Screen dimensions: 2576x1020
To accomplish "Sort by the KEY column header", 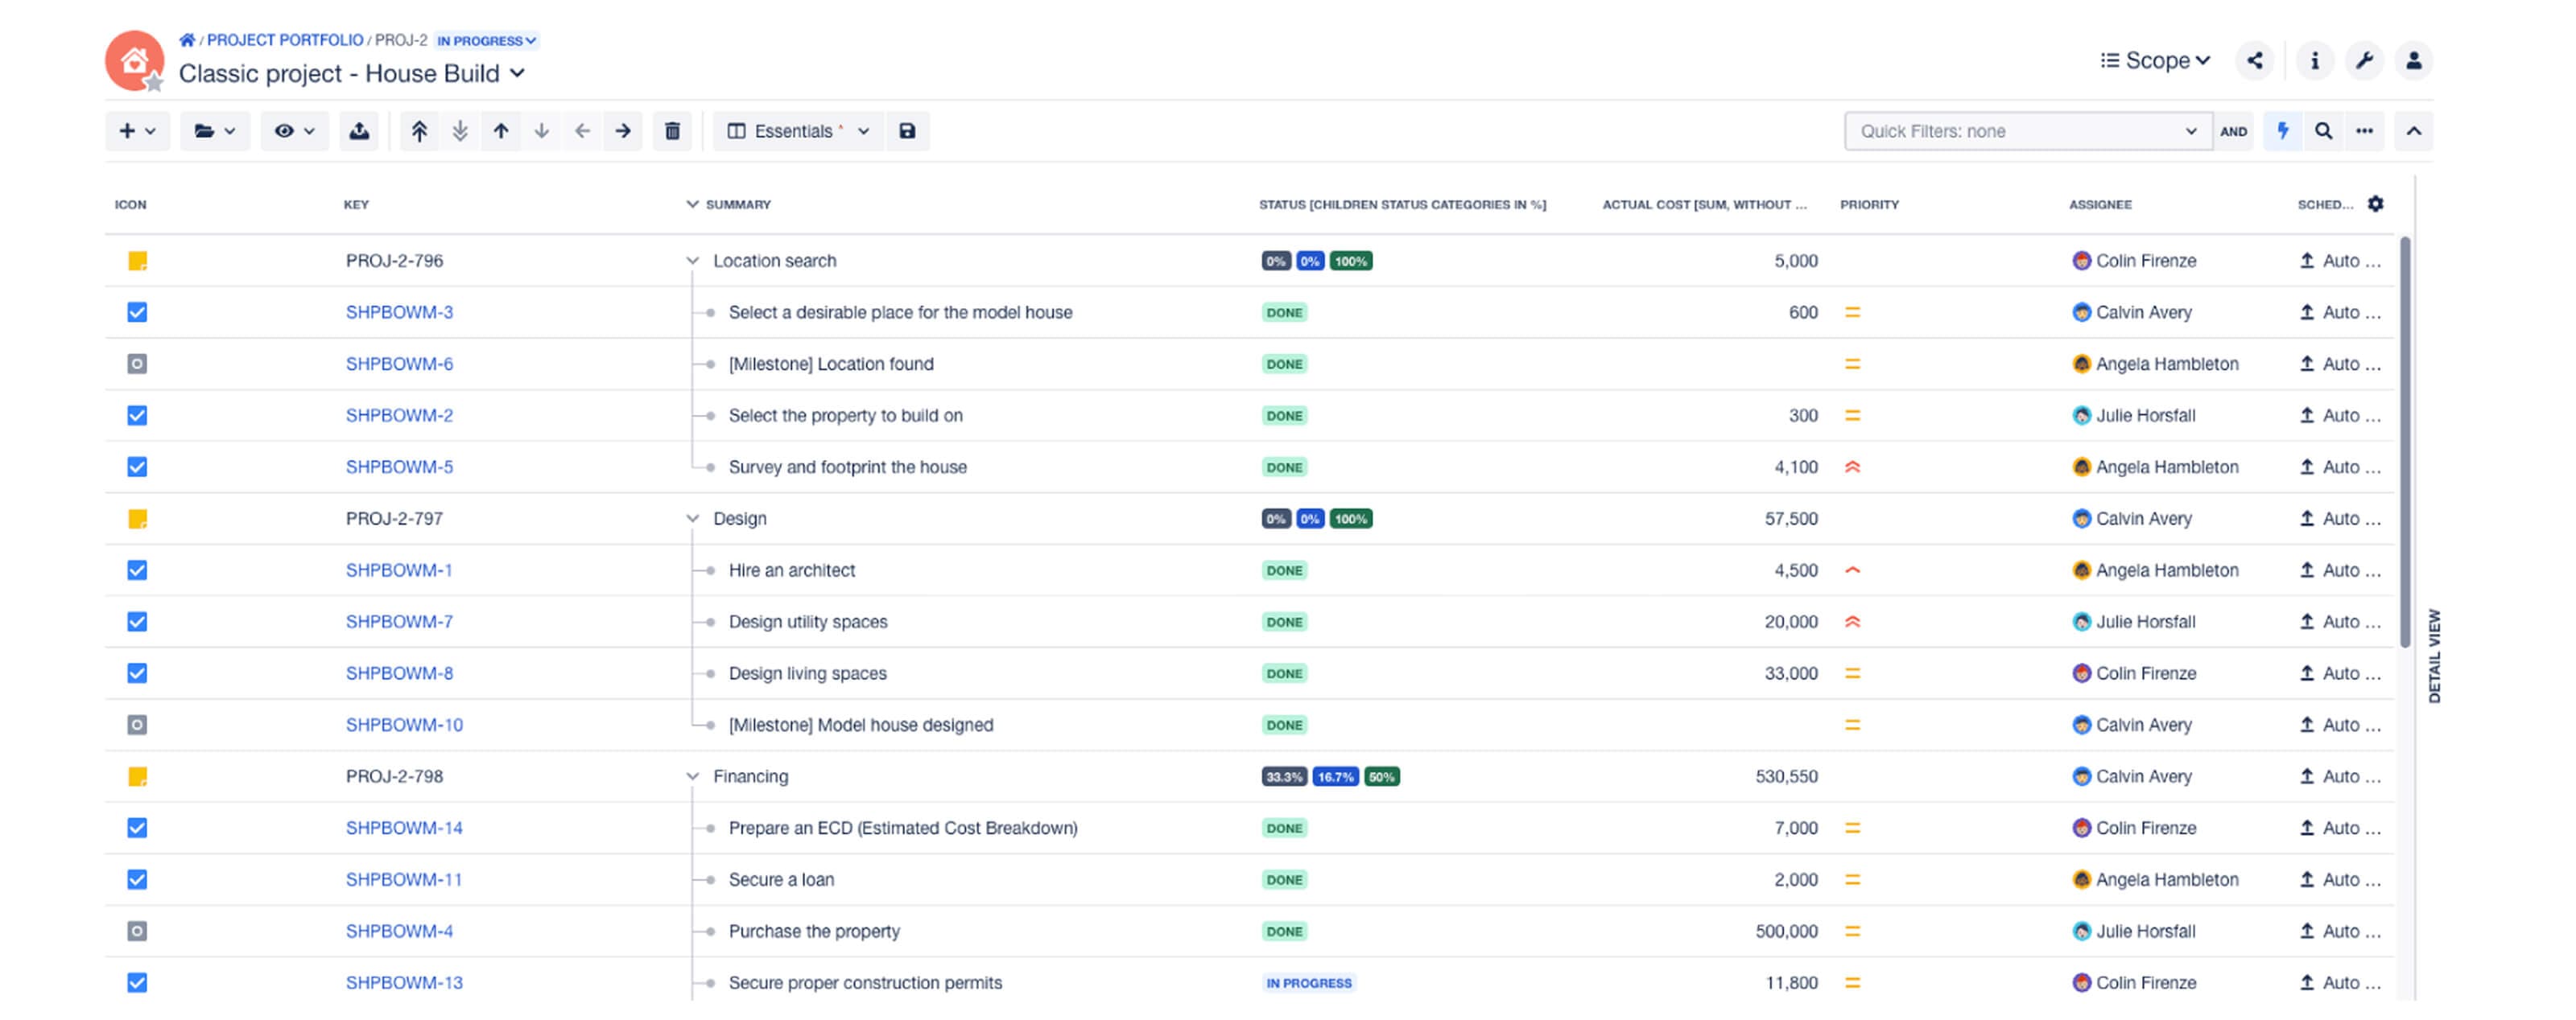I will pyautogui.click(x=356, y=204).
